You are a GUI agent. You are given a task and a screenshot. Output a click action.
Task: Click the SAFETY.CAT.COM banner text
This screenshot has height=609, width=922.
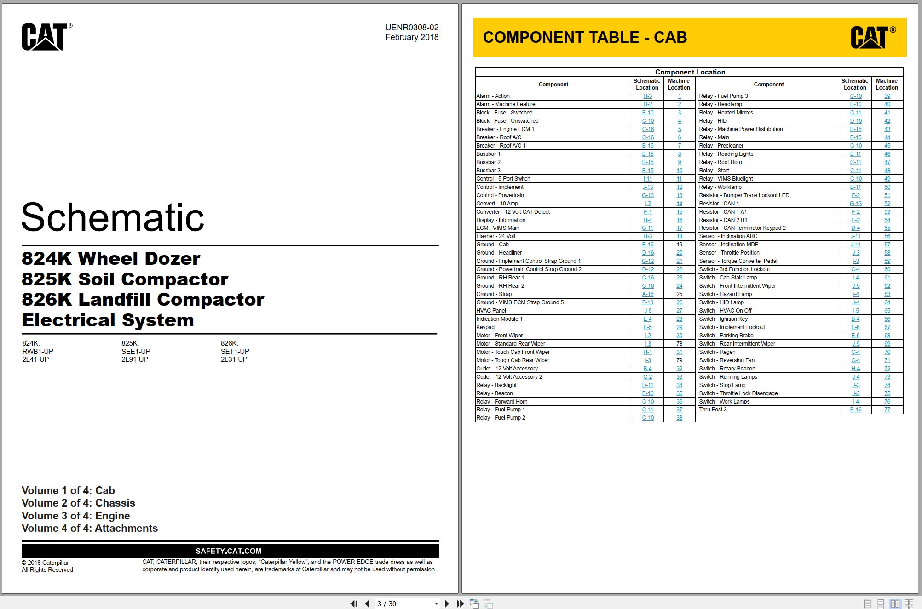click(x=229, y=551)
